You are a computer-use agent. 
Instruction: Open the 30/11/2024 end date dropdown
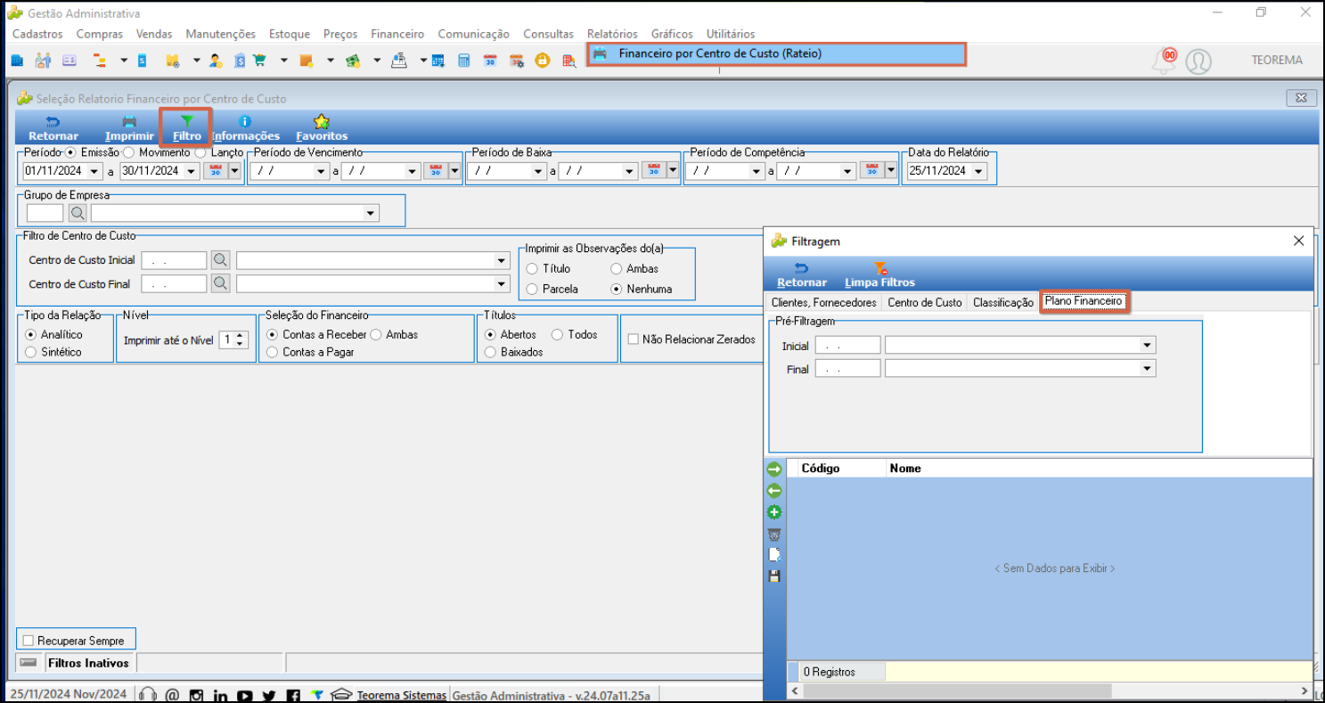pyautogui.click(x=192, y=171)
